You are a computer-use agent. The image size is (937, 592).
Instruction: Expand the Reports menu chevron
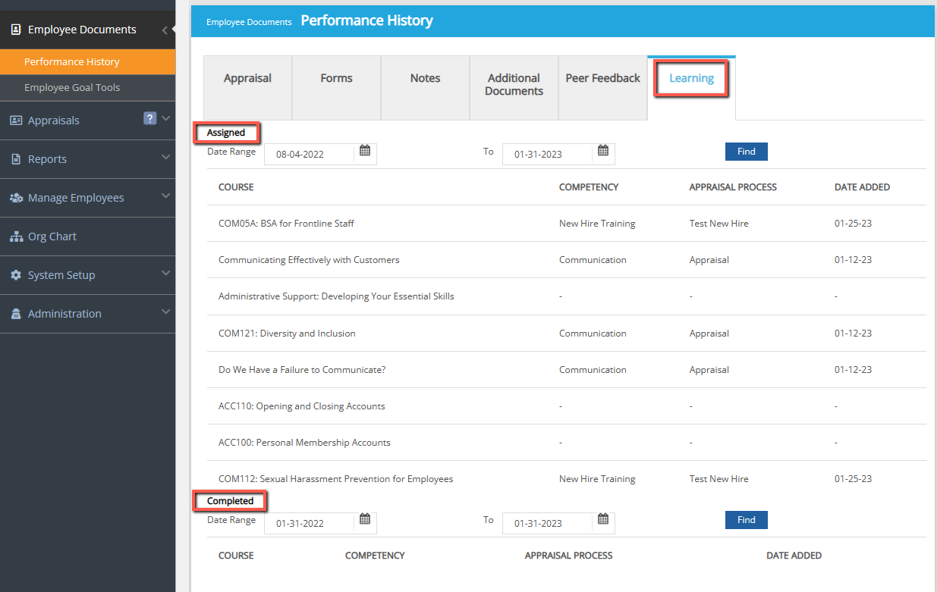(166, 158)
